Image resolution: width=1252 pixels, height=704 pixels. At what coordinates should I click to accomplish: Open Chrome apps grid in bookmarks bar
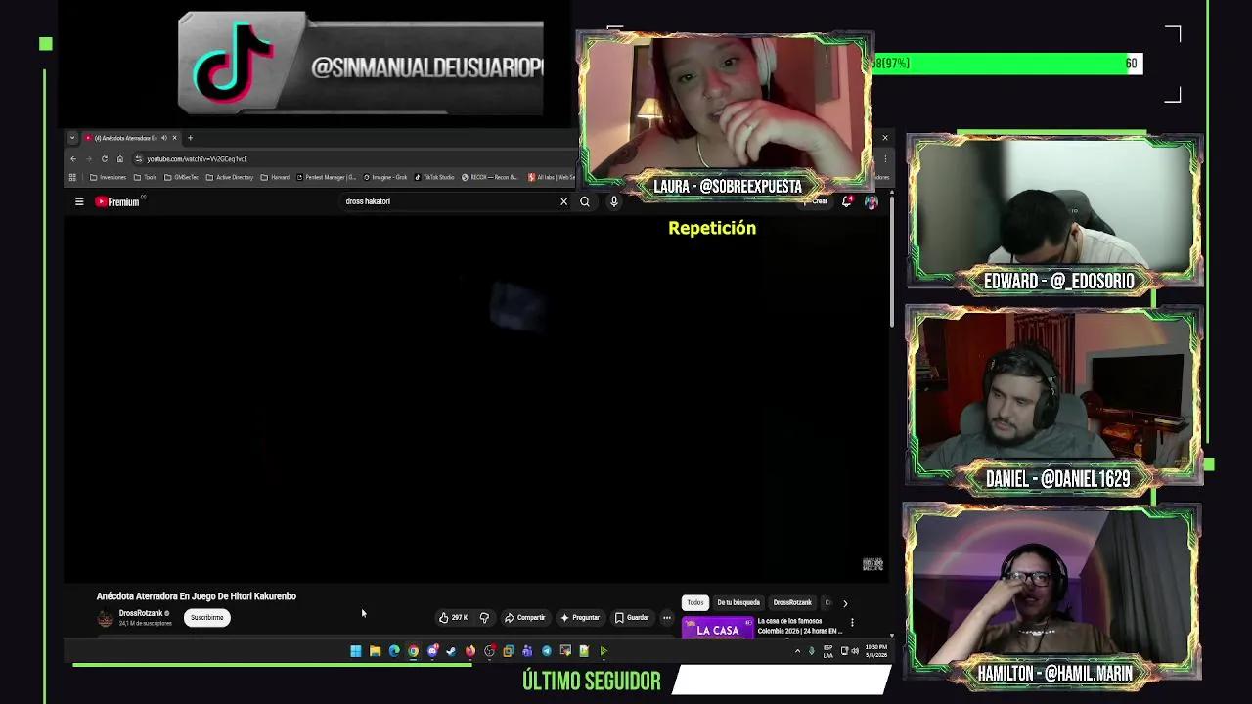point(72,177)
